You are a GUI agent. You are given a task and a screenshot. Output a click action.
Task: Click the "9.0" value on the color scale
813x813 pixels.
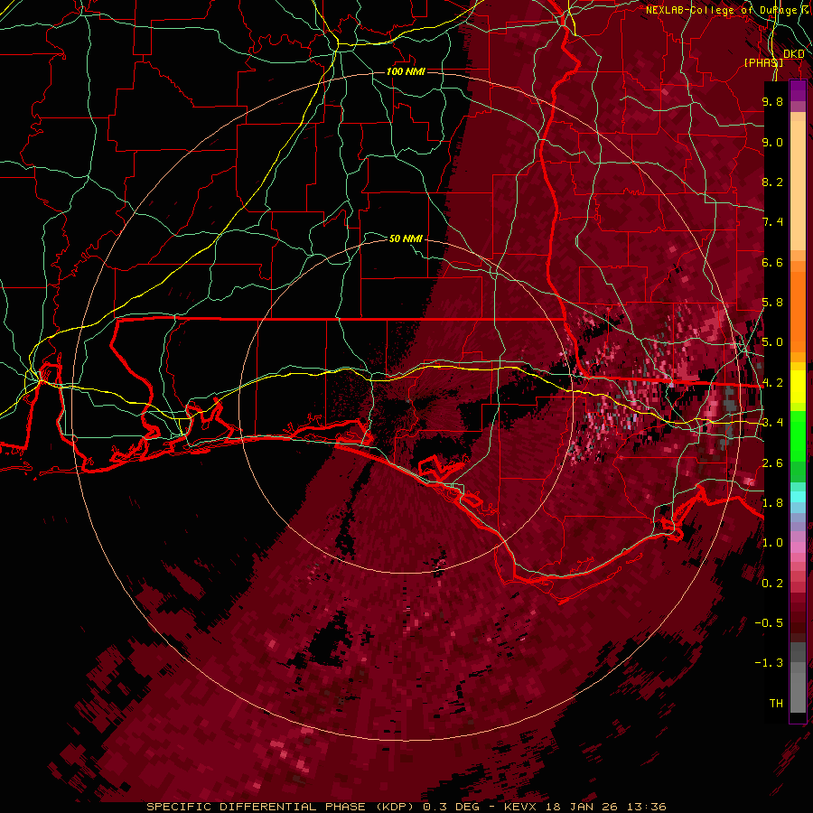(x=772, y=142)
